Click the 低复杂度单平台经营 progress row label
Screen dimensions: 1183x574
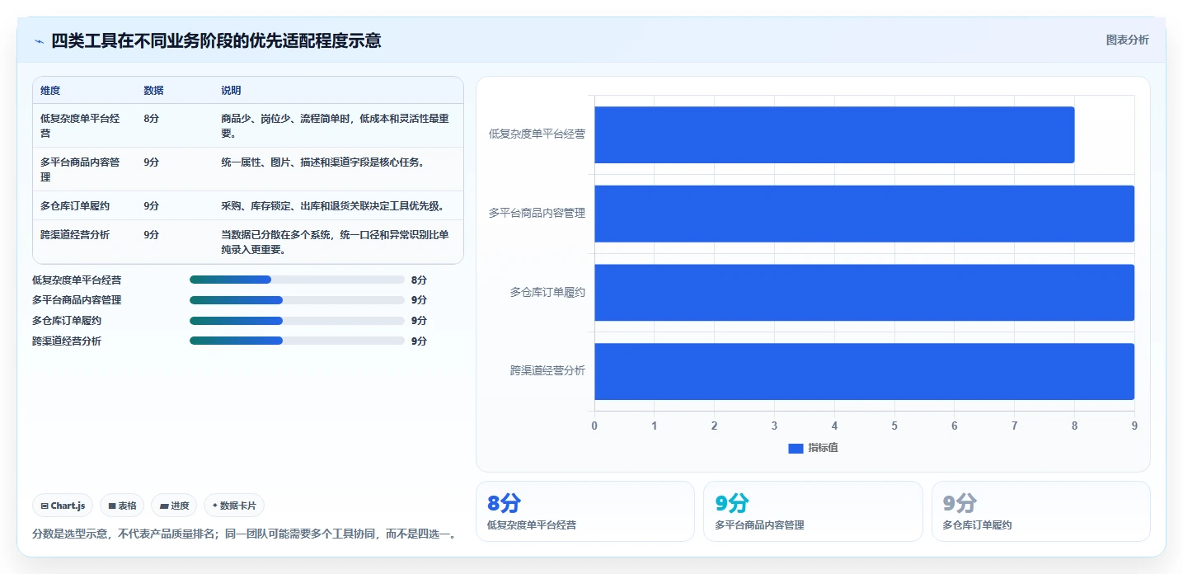77,280
